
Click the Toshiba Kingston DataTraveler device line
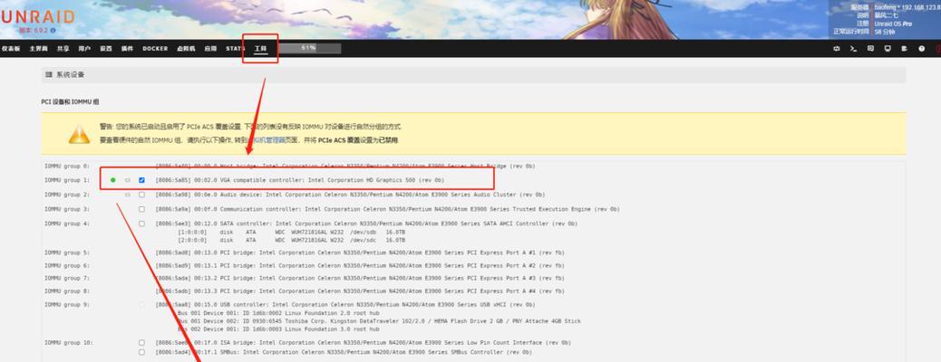click(379, 321)
